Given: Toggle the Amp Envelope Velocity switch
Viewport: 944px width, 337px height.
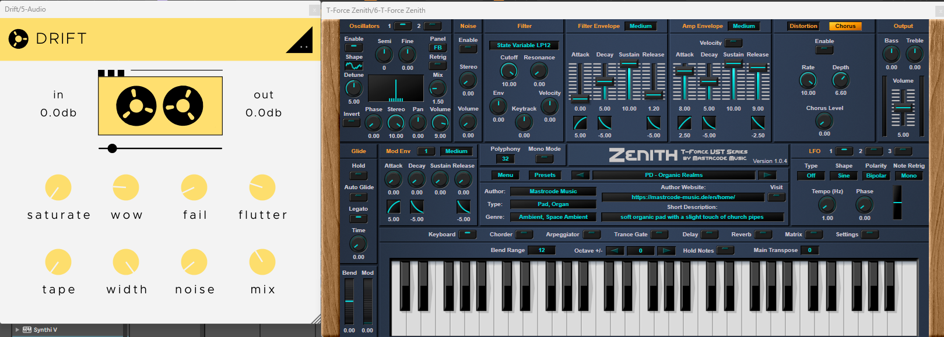Looking at the screenshot, I should pos(734,43).
